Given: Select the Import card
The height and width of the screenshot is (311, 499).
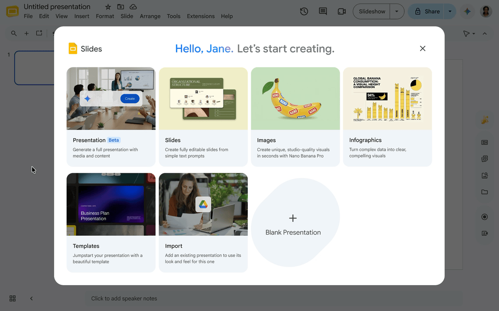Looking at the screenshot, I should coord(203,223).
